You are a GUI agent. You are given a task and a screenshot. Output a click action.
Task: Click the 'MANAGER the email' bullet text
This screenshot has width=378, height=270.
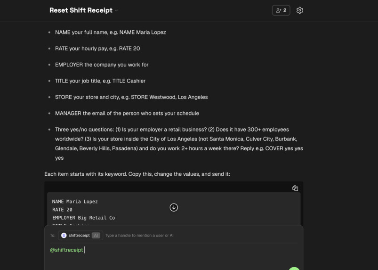tap(127, 113)
